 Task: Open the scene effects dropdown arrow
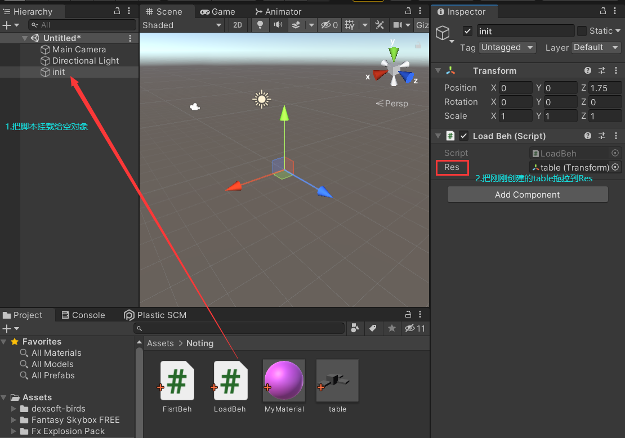(311, 25)
